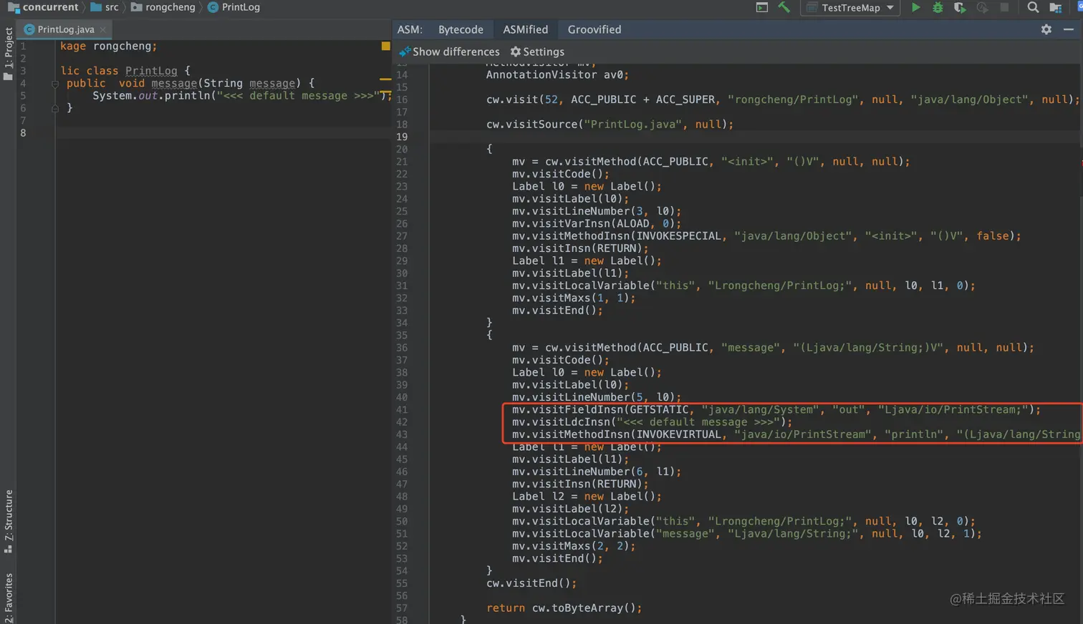This screenshot has width=1083, height=624.
Task: Click cw.visitEnd(); line
Action: [531, 583]
